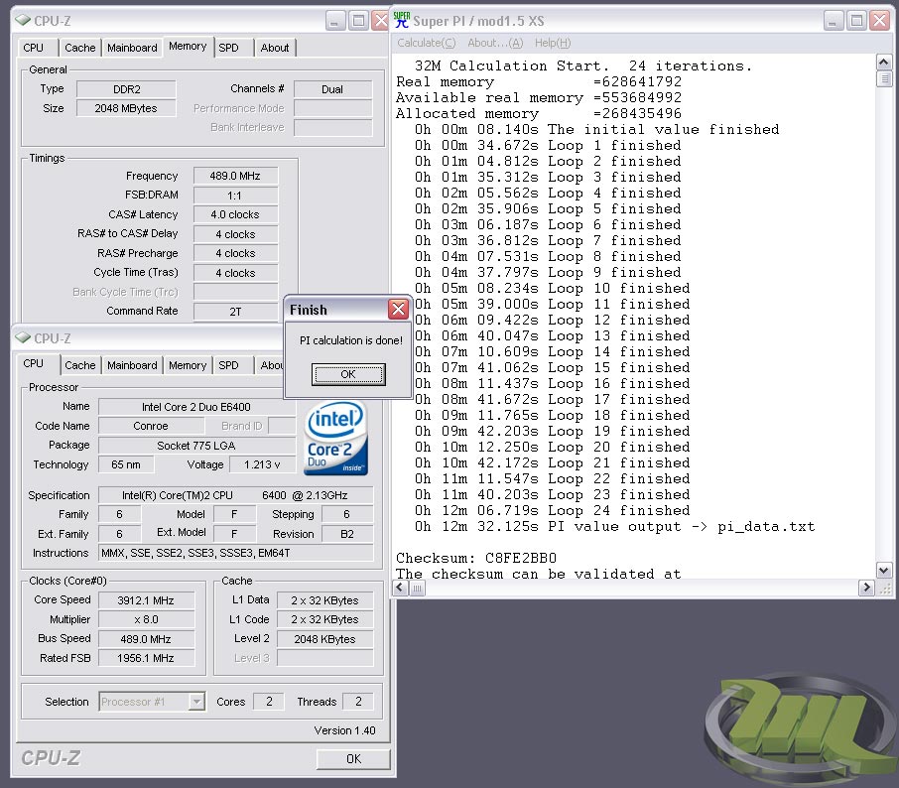
Task: Click OK in the Finish dialog
Action: coord(348,374)
